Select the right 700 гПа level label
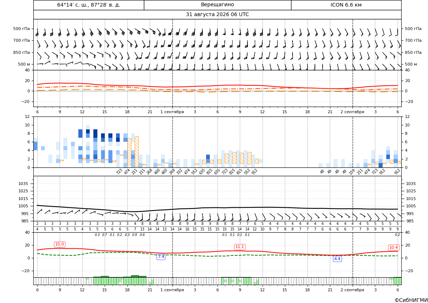 click(x=413, y=40)
